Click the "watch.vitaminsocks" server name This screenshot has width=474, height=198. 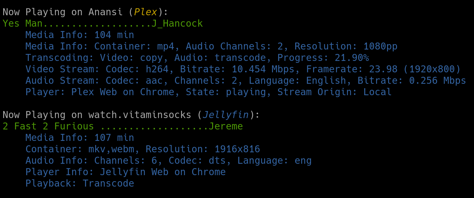pyautogui.click(x=140, y=115)
